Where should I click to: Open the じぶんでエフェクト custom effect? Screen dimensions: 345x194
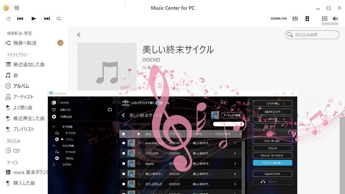click(272, 174)
